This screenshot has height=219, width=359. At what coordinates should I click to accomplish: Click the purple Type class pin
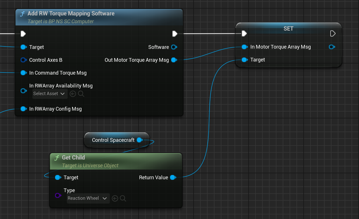[x=58, y=195]
